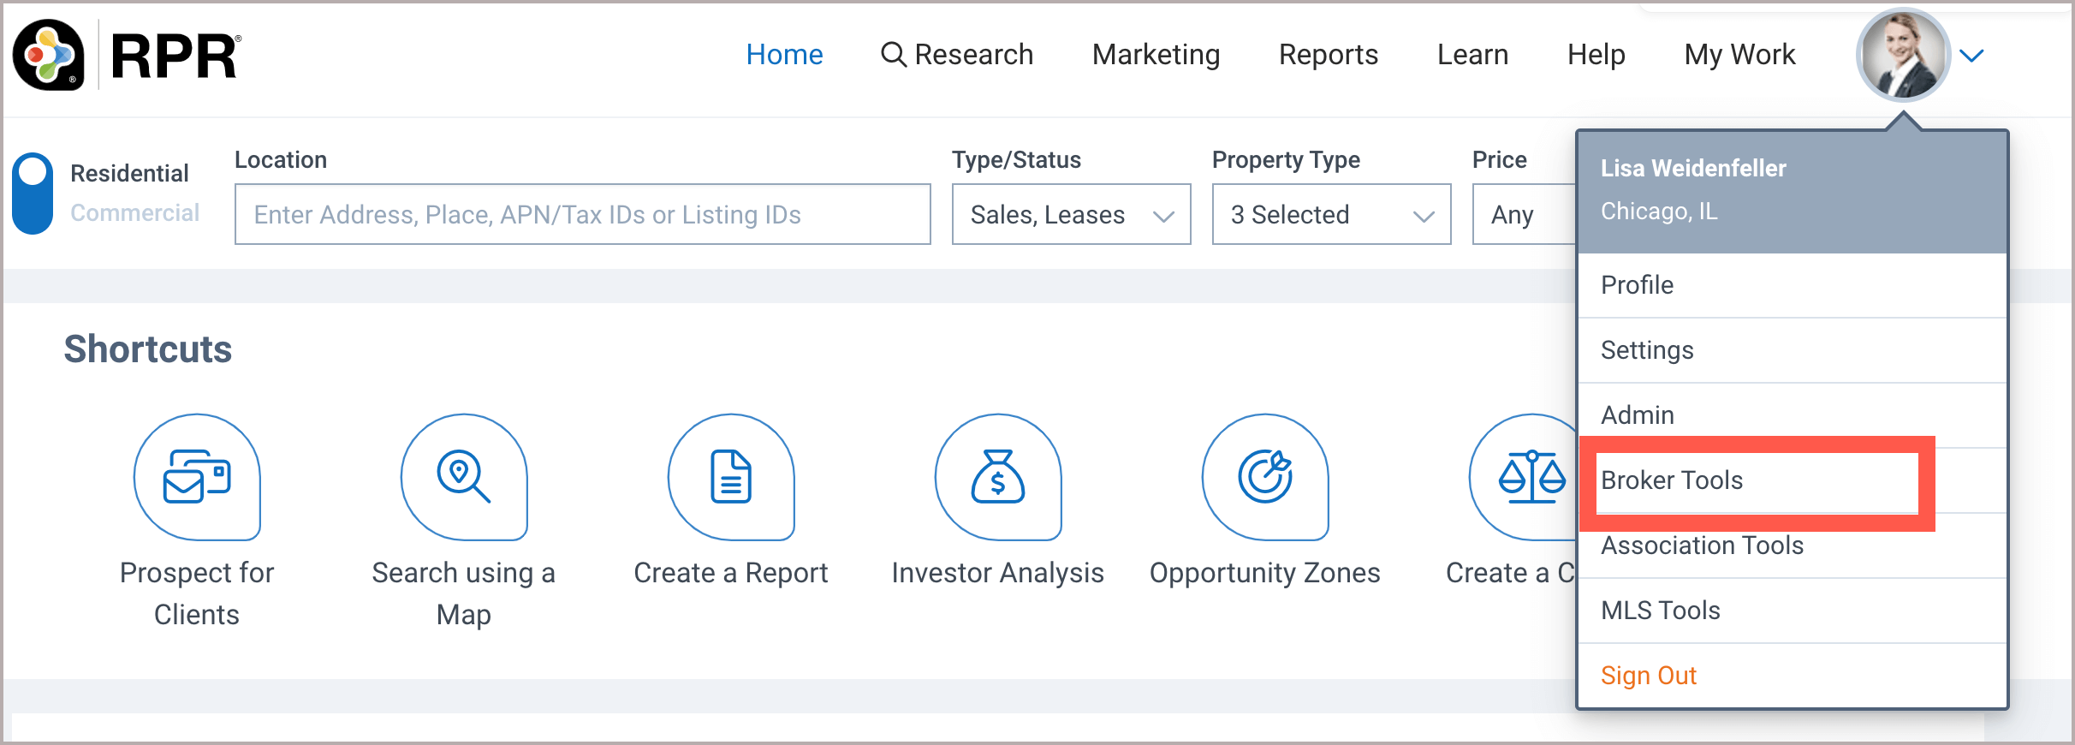The image size is (2075, 745).
Task: Collapse the user menu chevron by avatar
Action: click(1971, 56)
